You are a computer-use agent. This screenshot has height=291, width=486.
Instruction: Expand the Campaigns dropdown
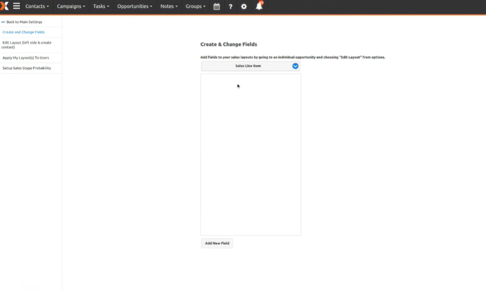(x=71, y=7)
